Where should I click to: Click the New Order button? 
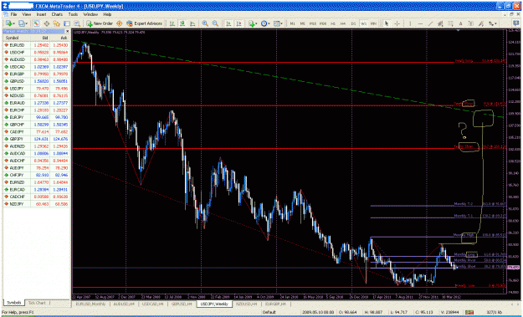coord(100,23)
